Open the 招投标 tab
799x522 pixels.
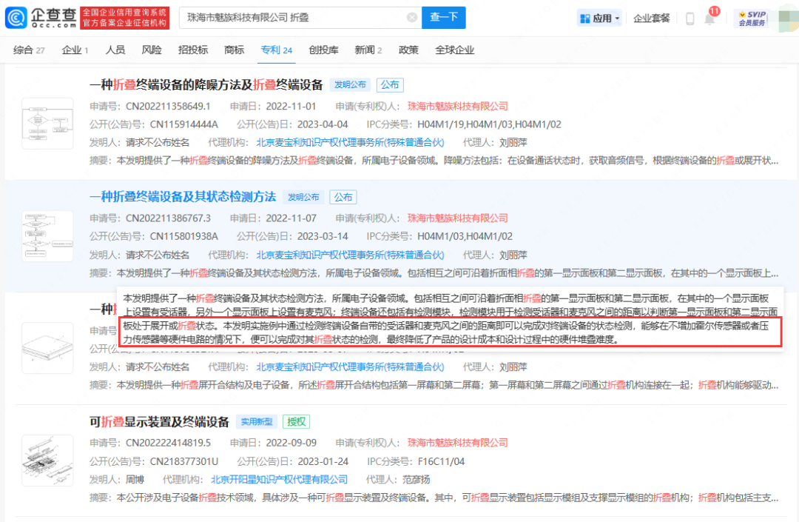tap(193, 50)
